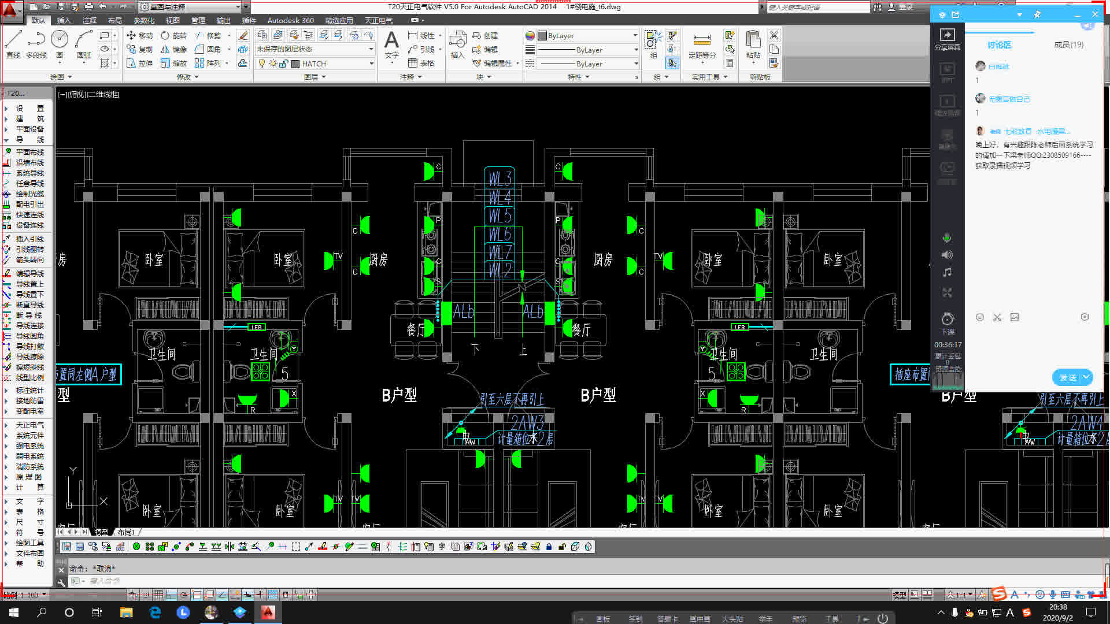Click the Move (移动) tool
This screenshot has width=1110, height=624.
(139, 35)
